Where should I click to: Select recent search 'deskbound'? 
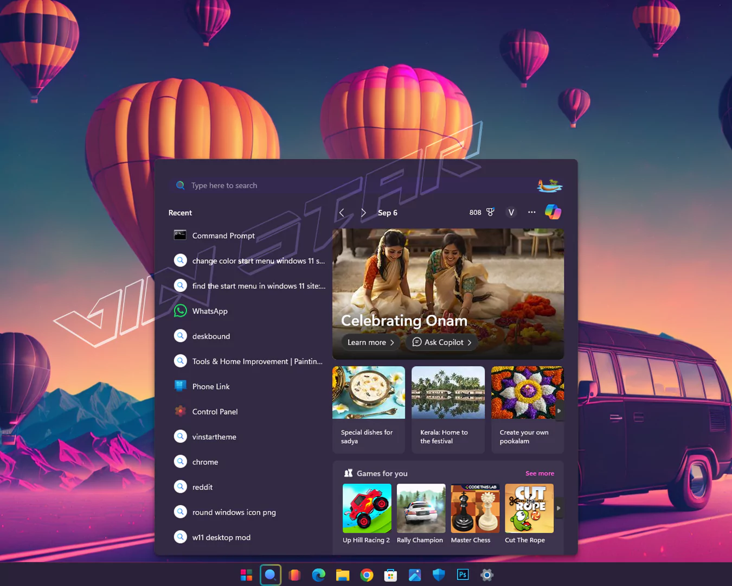[x=248, y=336]
